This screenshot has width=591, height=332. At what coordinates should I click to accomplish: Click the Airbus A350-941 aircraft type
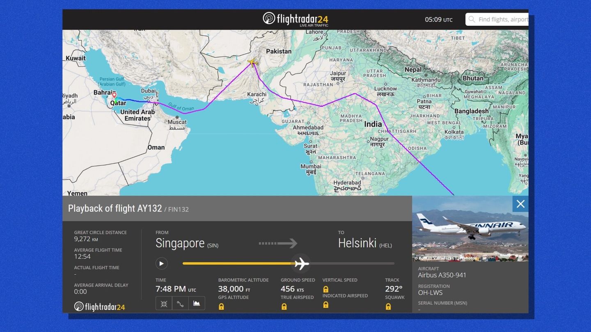(442, 275)
